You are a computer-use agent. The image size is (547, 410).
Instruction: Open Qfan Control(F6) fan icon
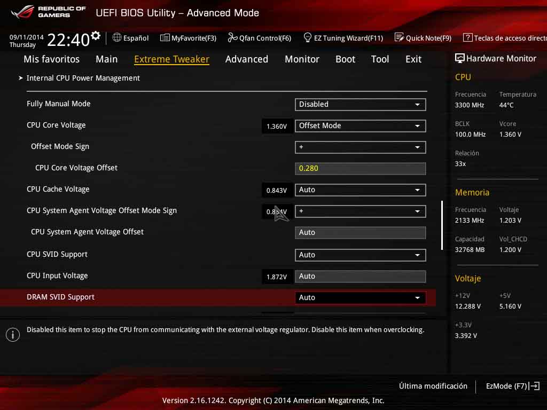tap(232, 37)
